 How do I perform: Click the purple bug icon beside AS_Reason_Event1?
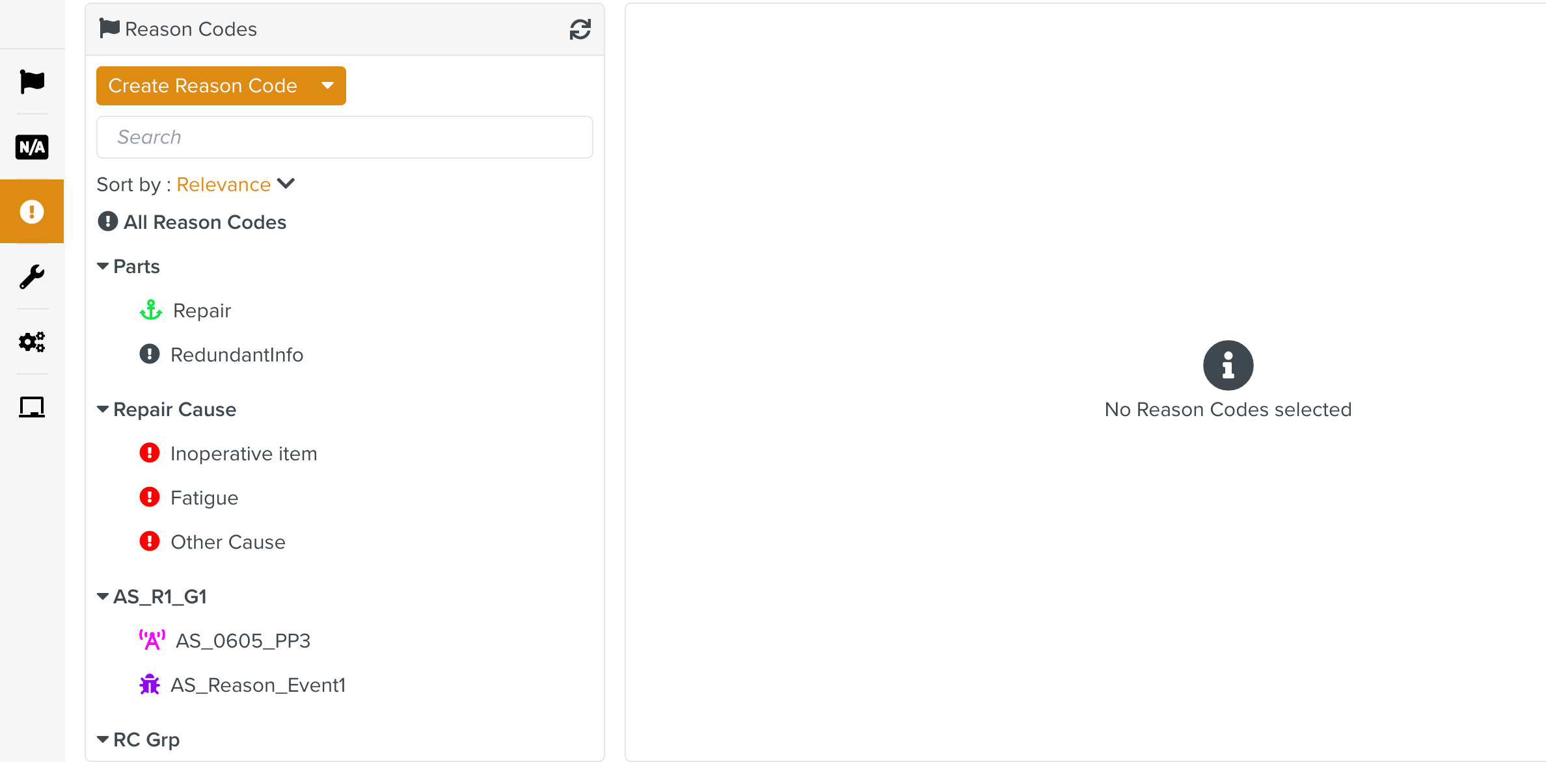pyautogui.click(x=150, y=684)
